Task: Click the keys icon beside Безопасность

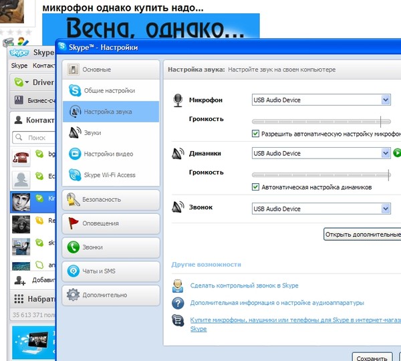Action: pyautogui.click(x=73, y=200)
